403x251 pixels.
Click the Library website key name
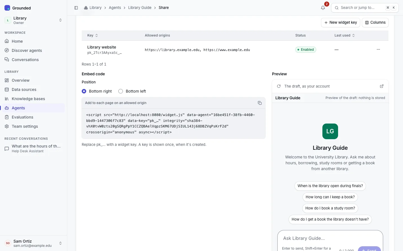click(x=102, y=47)
